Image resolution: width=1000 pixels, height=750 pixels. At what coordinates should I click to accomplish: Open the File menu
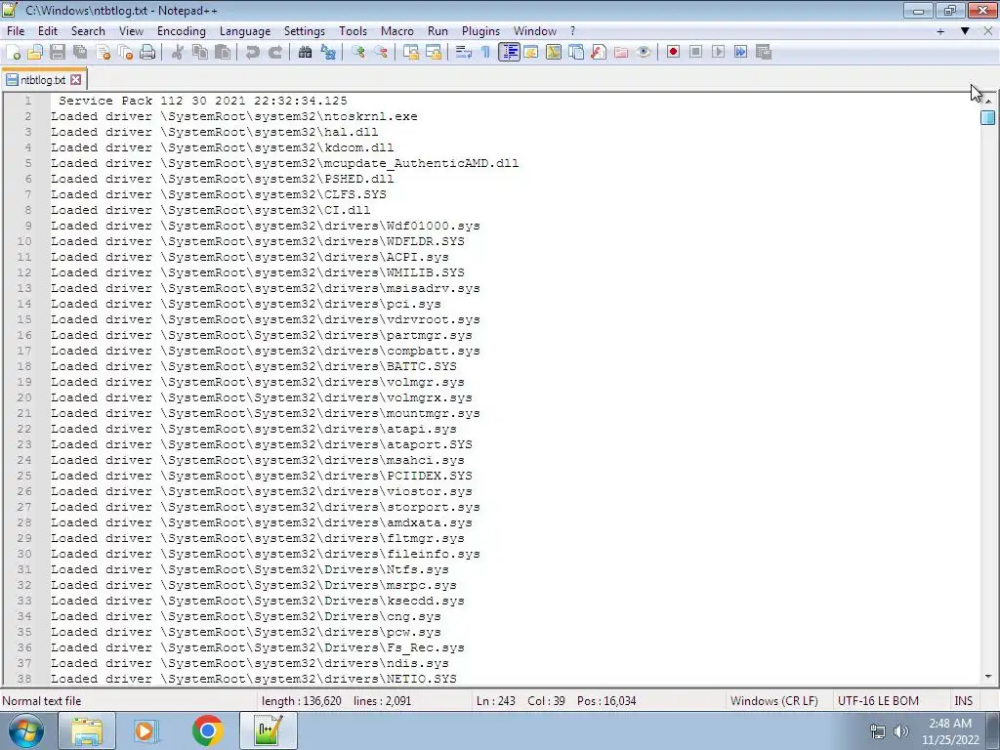16,31
